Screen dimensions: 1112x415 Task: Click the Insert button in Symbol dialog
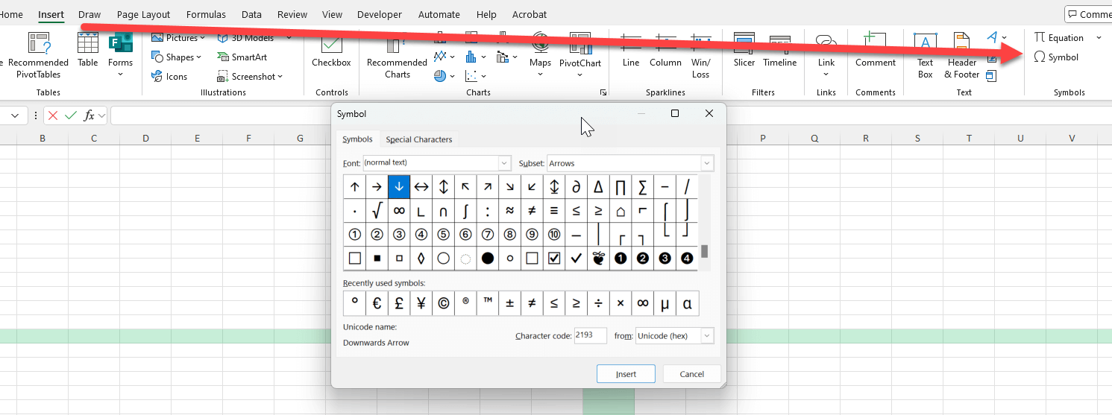point(626,374)
